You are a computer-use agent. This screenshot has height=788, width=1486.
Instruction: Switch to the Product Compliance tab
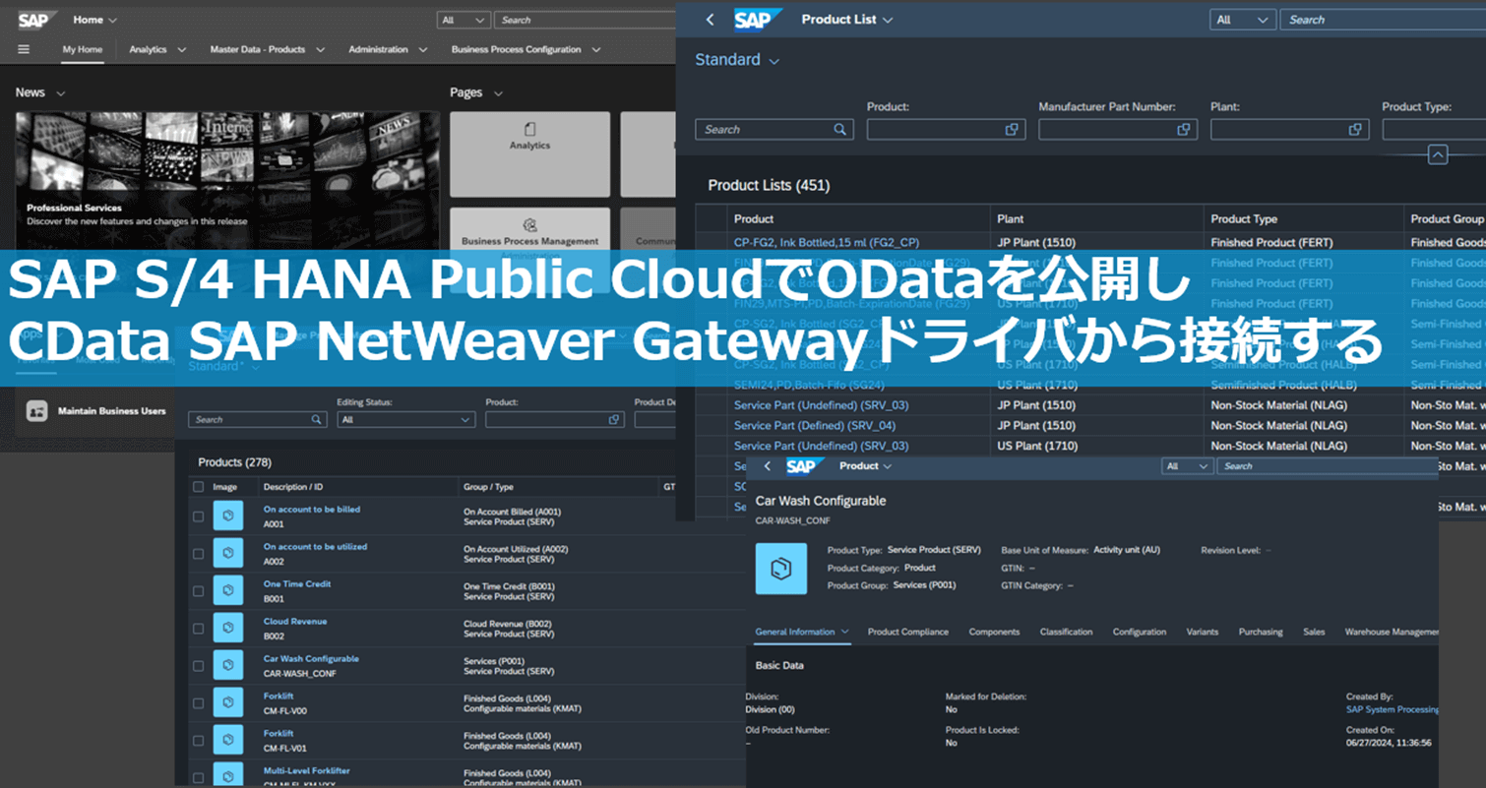click(x=908, y=632)
